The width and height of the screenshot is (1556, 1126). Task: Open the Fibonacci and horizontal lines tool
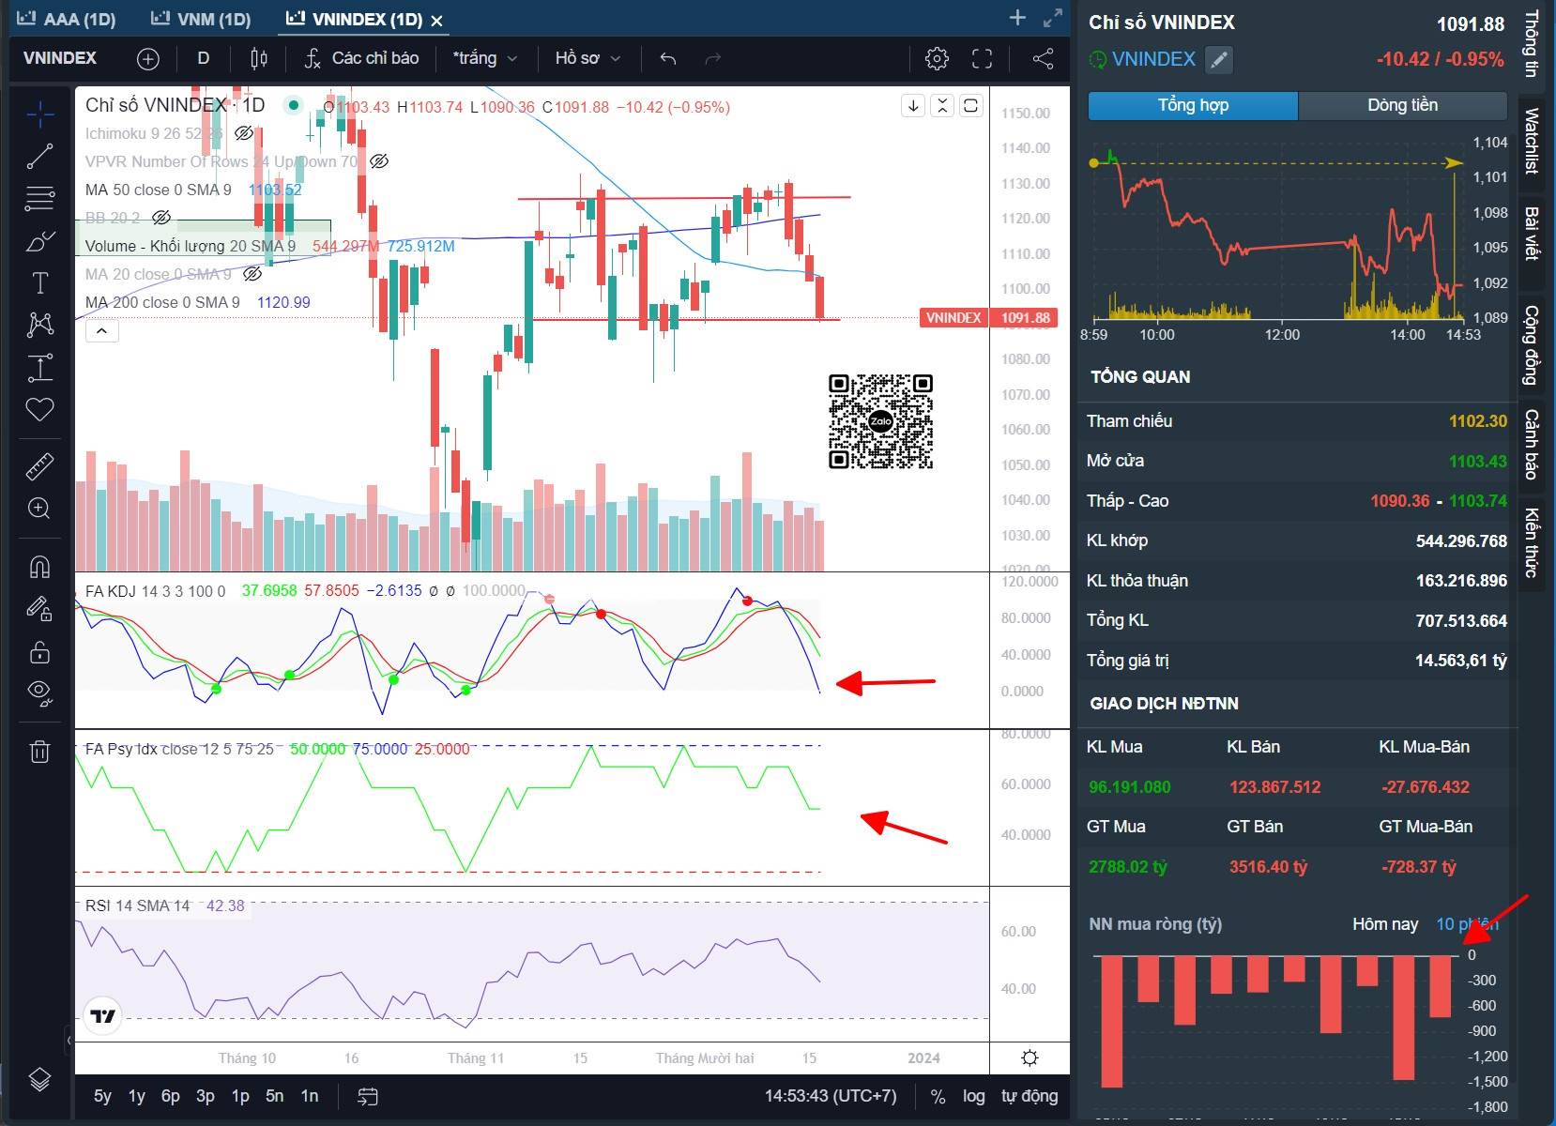[x=39, y=199]
